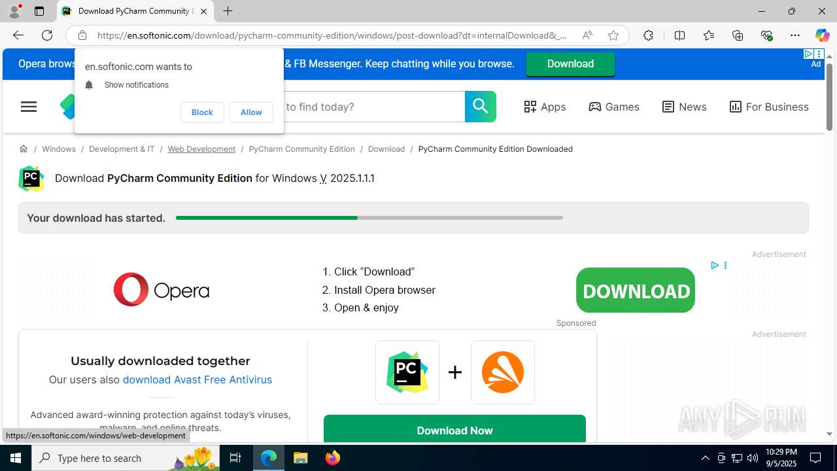Screen dimensions: 837x471
Task: Open the Extensions puzzle icon
Action: tap(648, 35)
